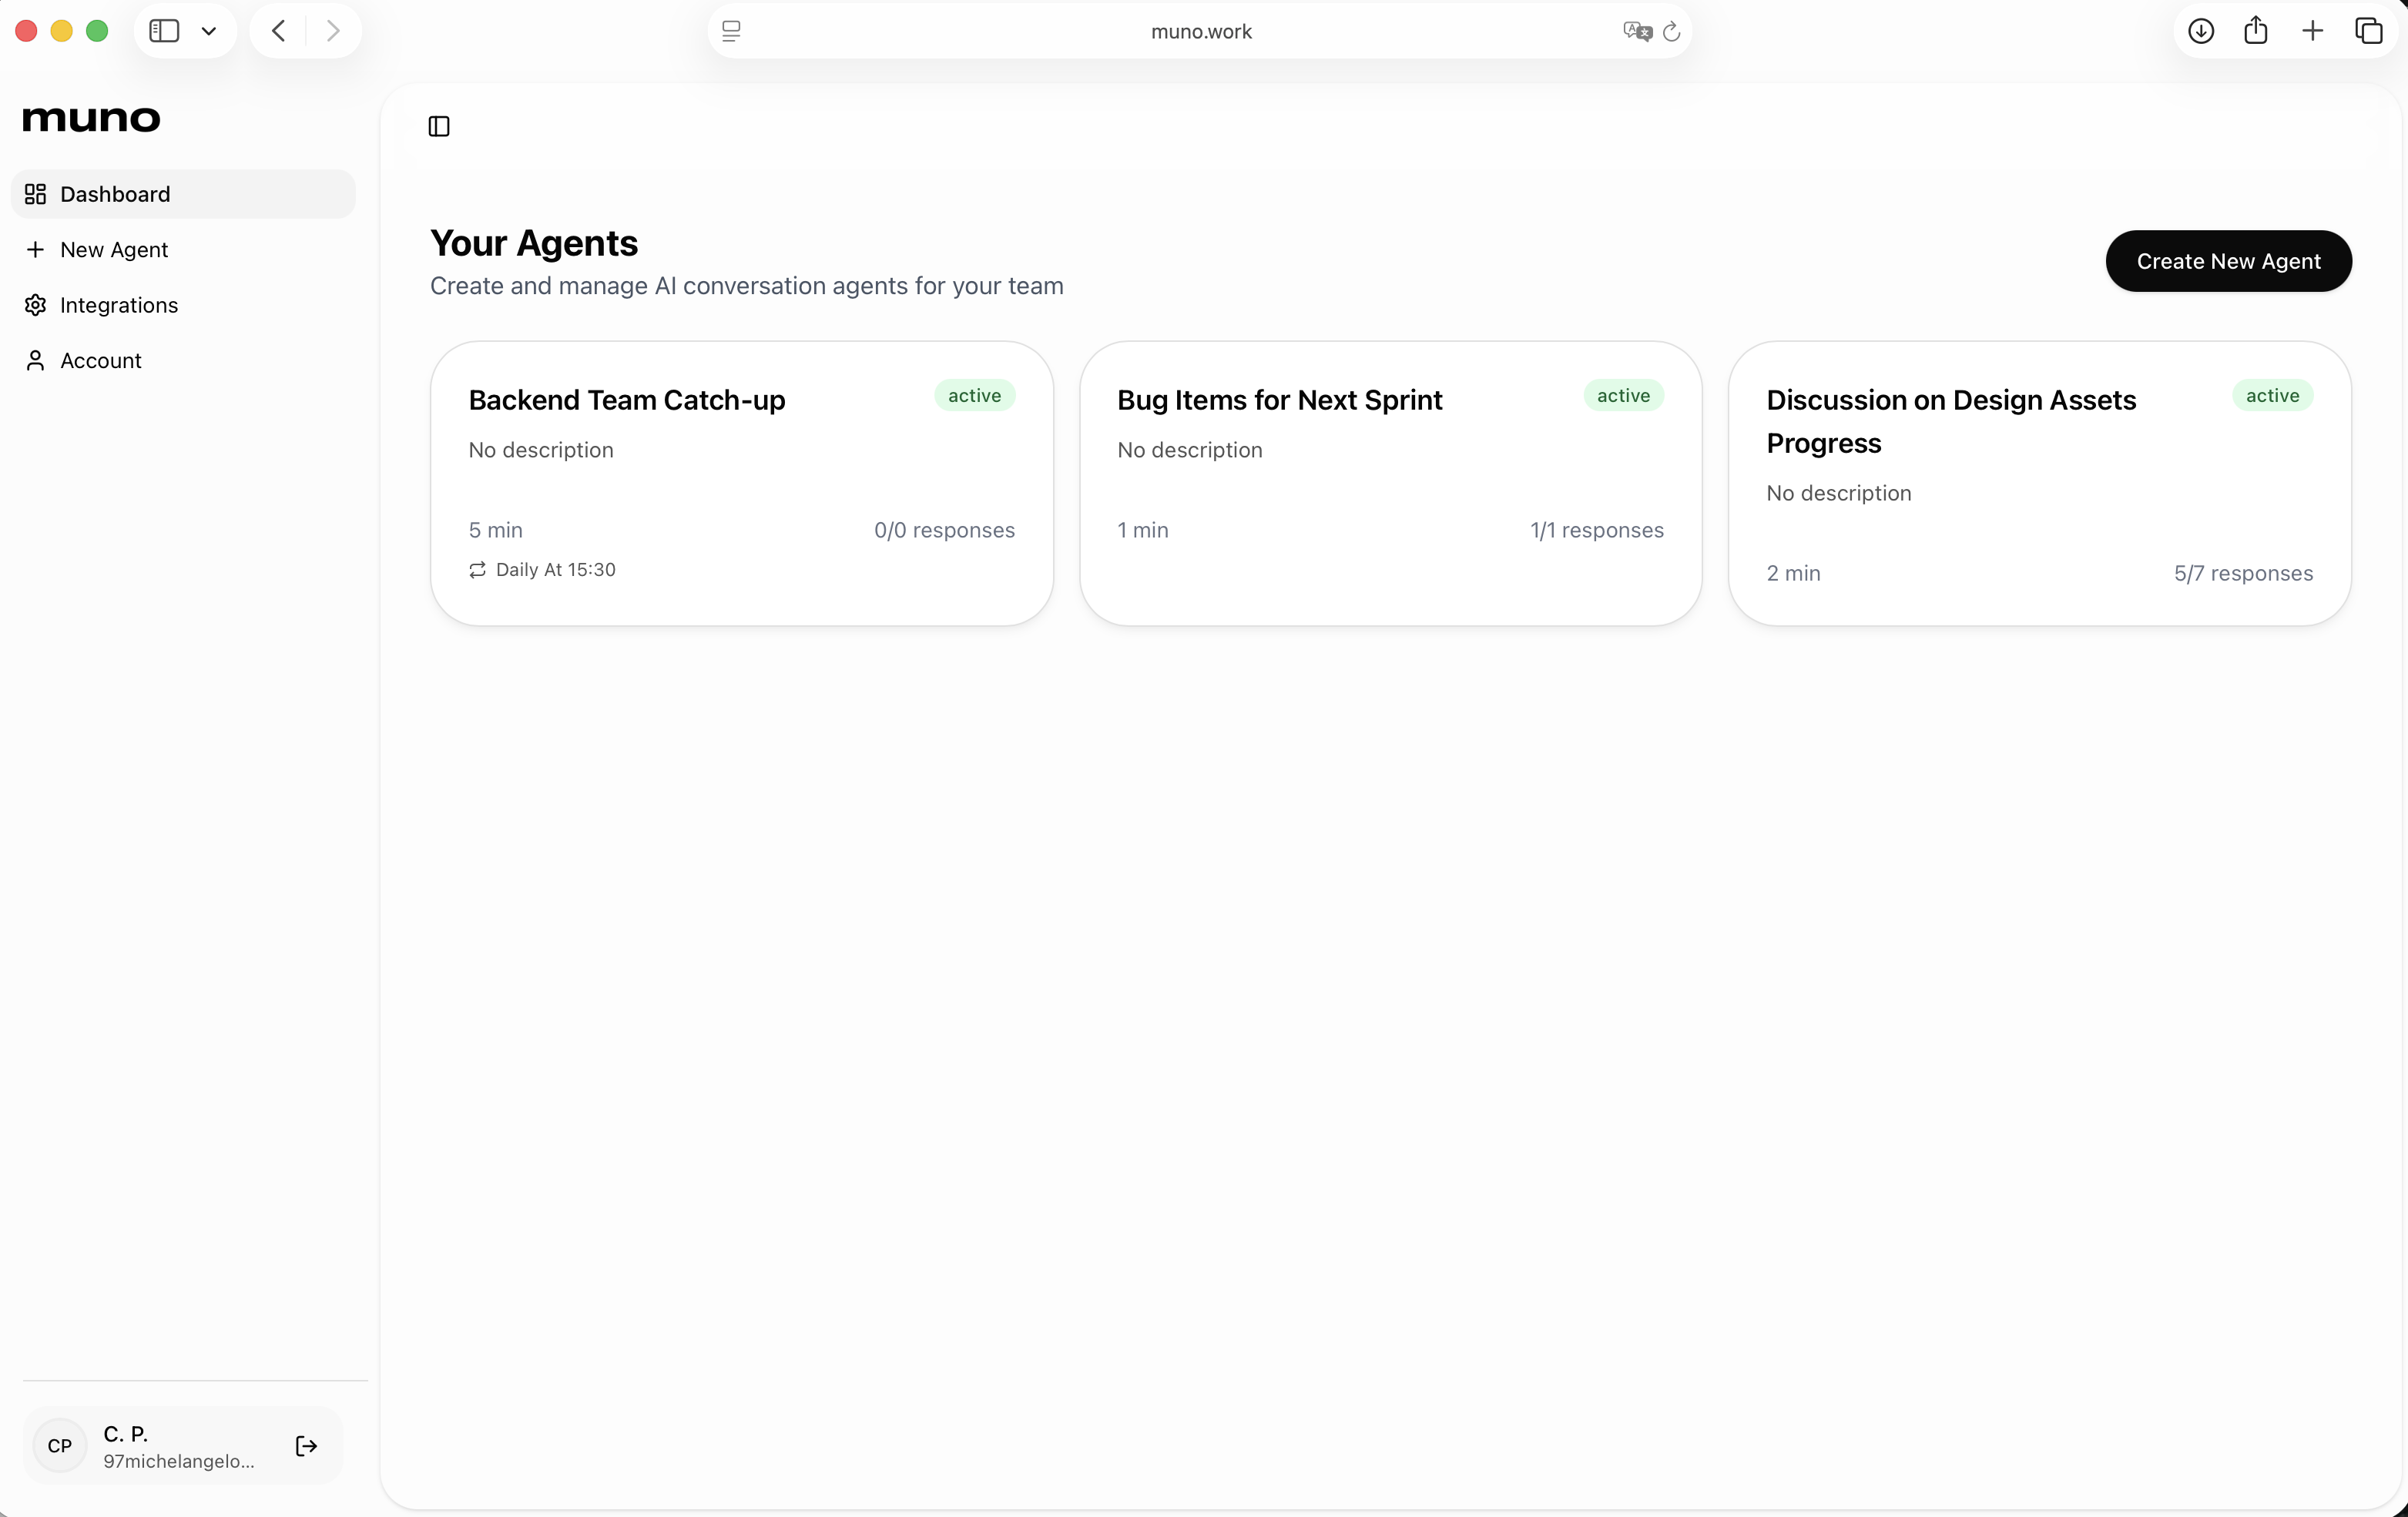Open Integrations settings via the gear icon
This screenshot has width=2408, height=1517.
click(36, 305)
